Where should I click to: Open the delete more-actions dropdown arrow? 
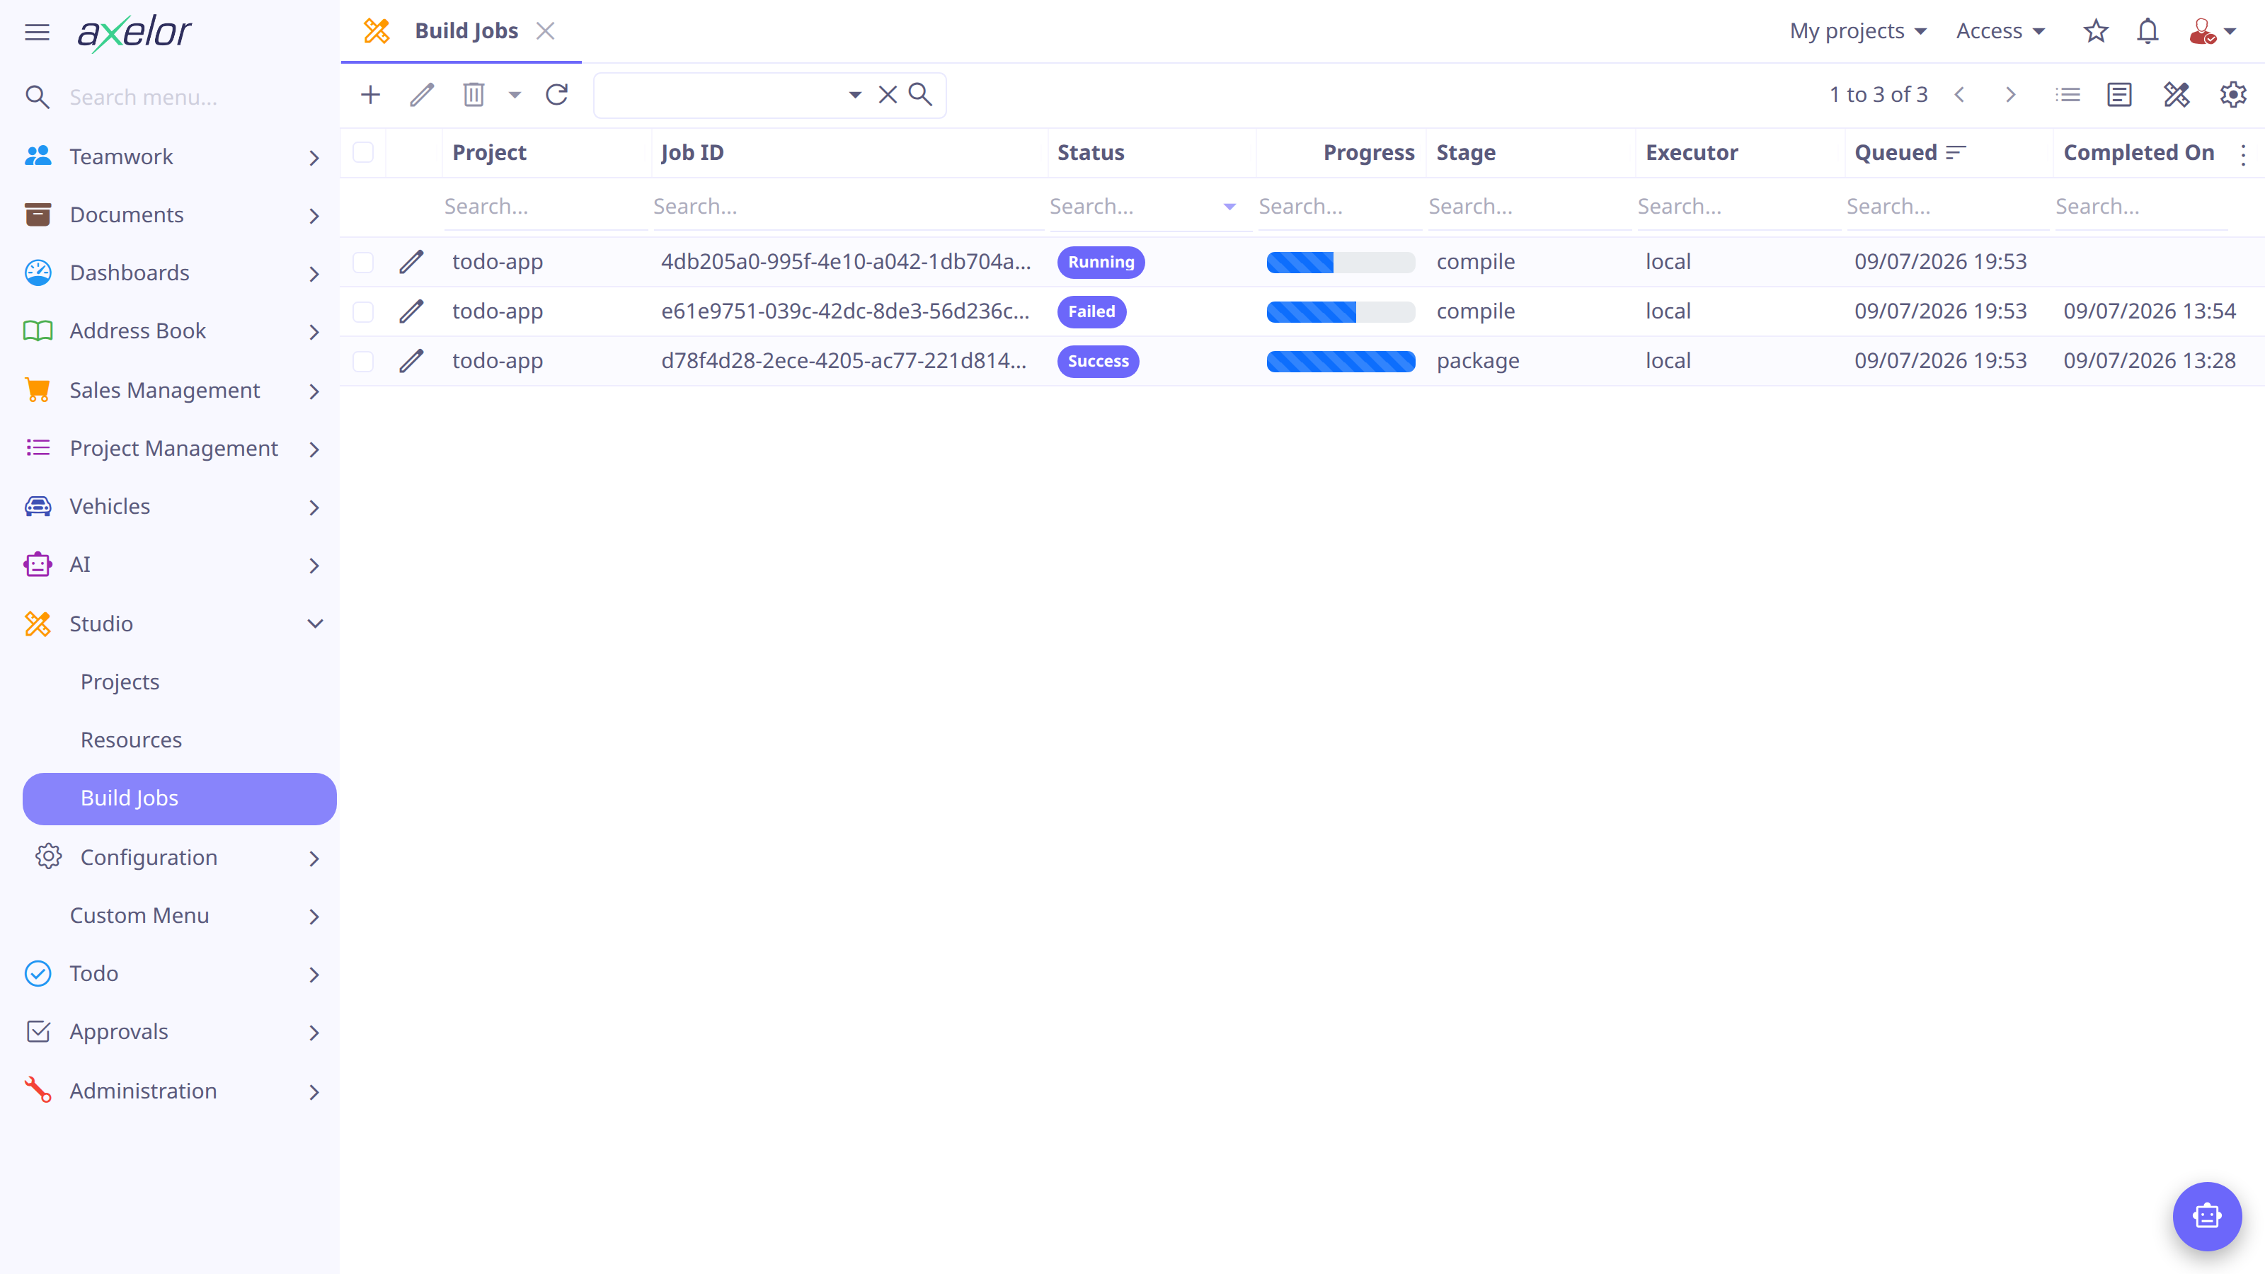[515, 95]
